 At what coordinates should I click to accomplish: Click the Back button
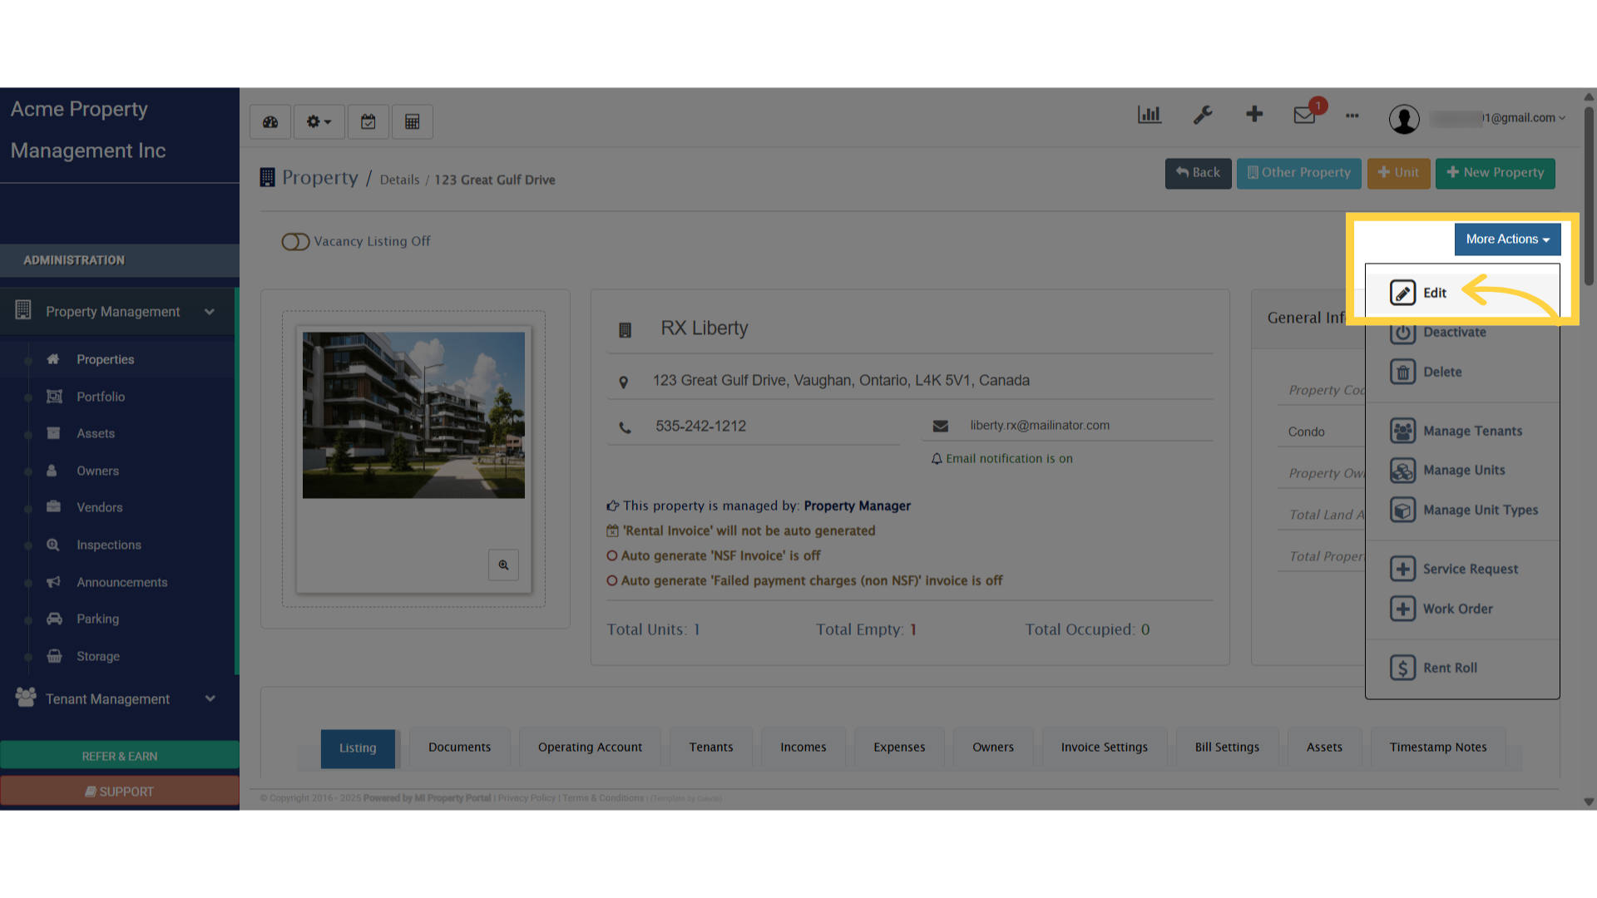[x=1198, y=173]
